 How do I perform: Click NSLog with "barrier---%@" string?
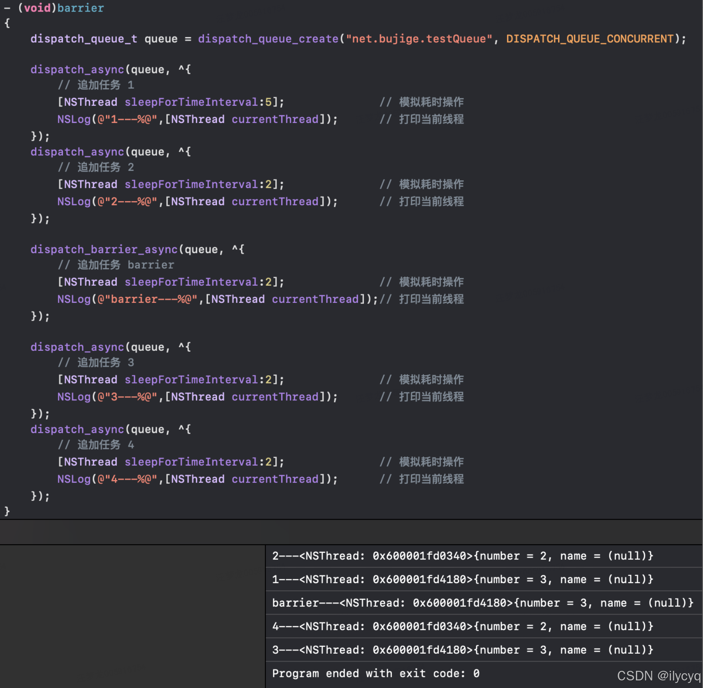pyautogui.click(x=217, y=299)
